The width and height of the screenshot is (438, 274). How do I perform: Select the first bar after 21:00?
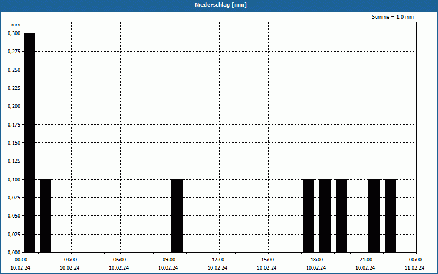374,216
